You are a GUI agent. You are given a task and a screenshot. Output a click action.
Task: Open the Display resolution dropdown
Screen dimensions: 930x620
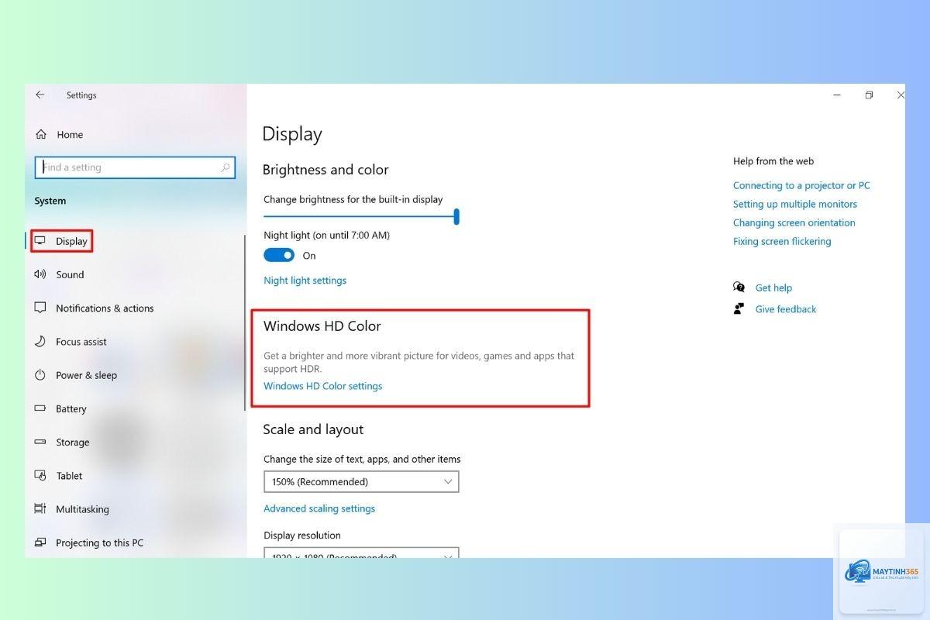pos(361,553)
